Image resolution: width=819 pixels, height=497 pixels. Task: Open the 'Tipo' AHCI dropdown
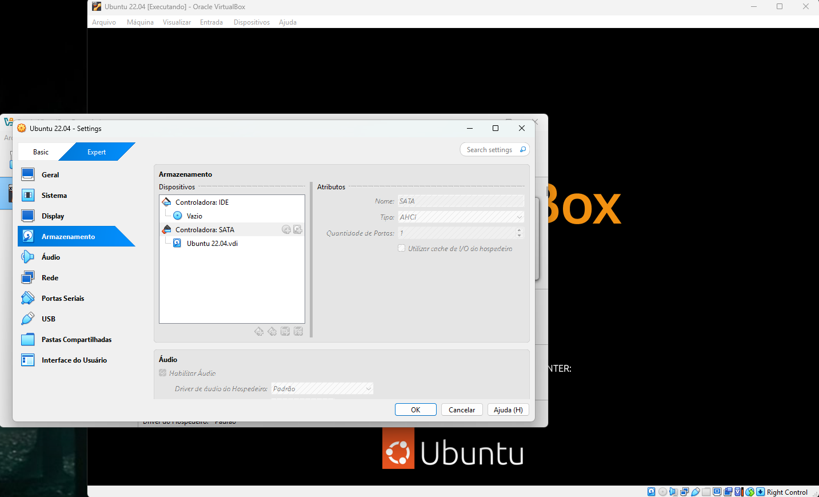[x=461, y=217]
